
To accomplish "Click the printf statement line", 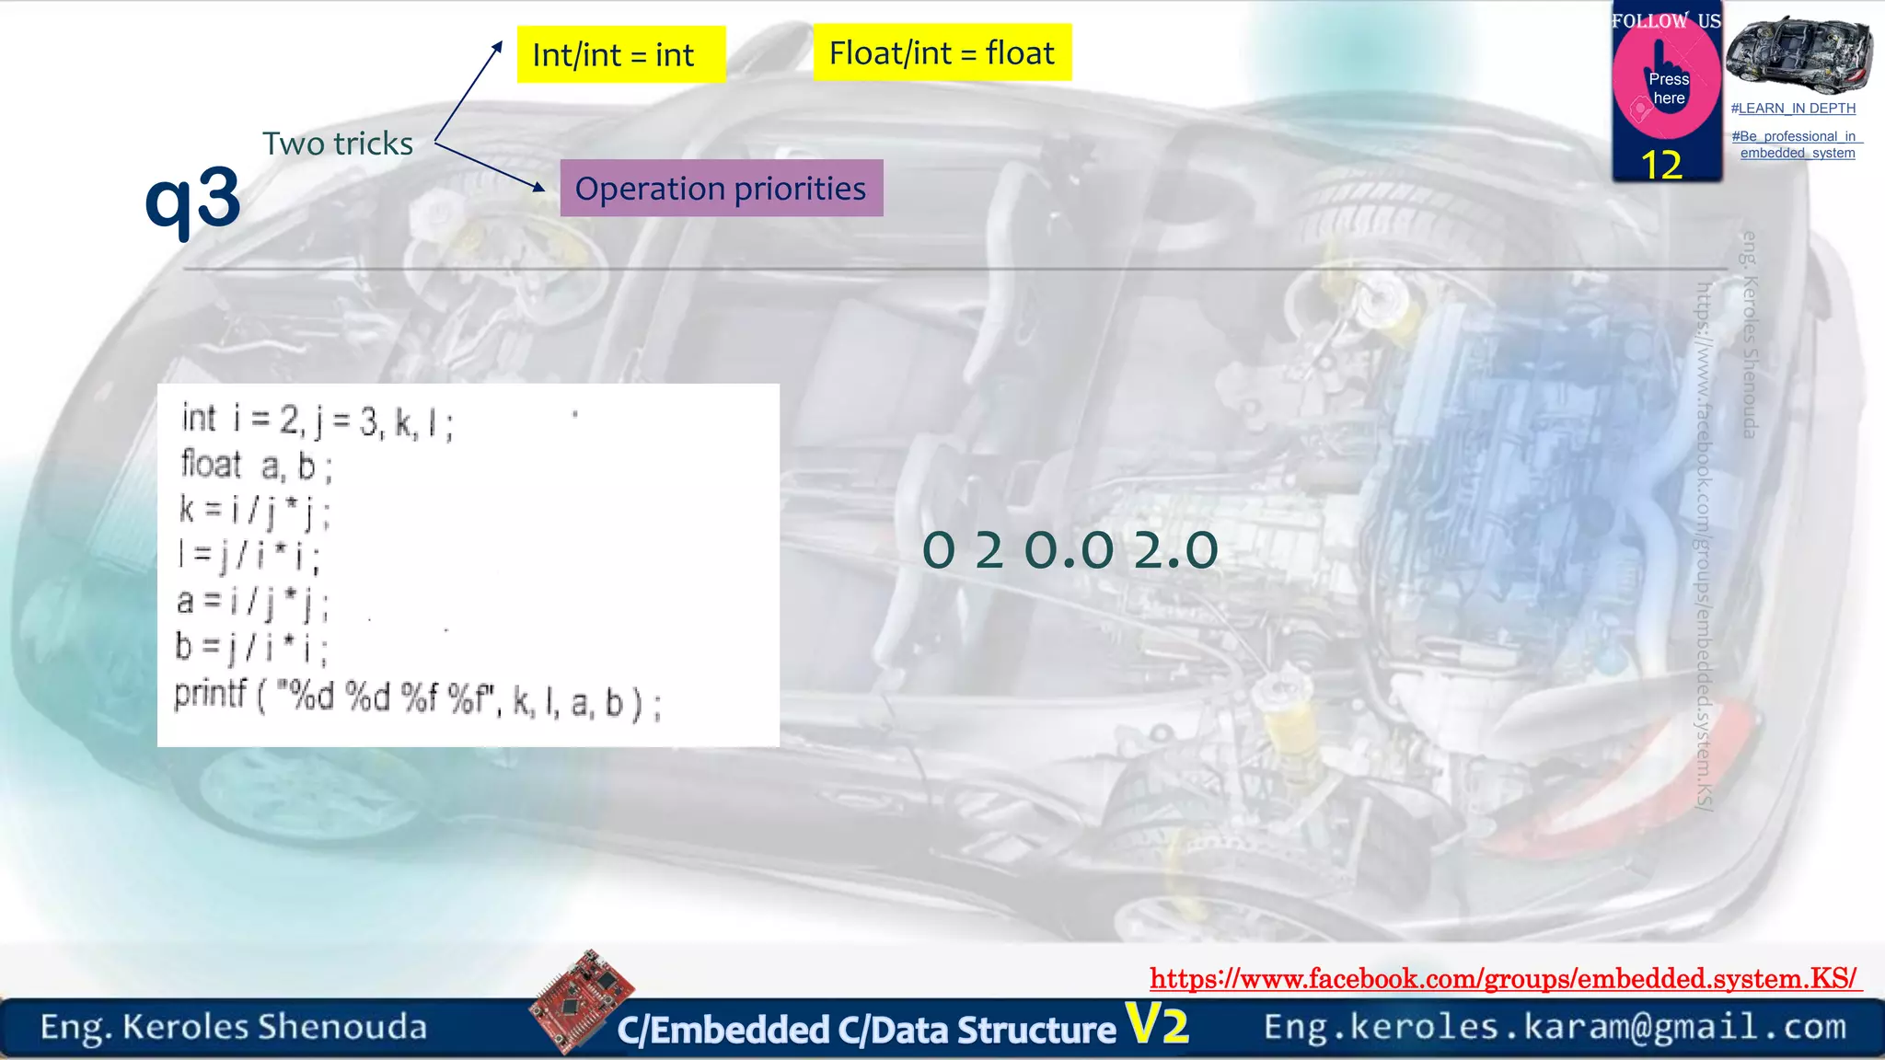I will 418,699.
